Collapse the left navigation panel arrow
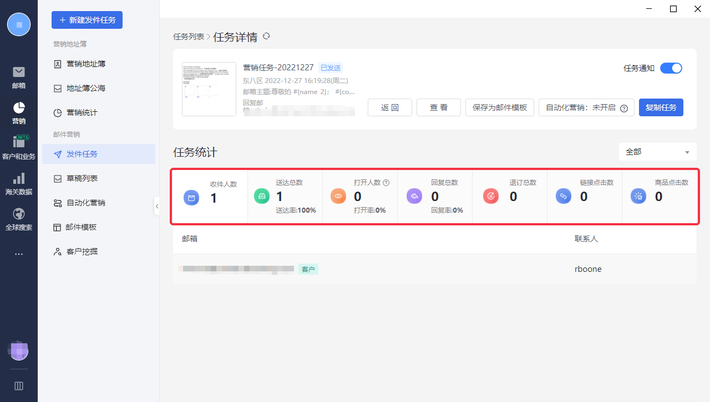Viewport: 710px width, 402px height. click(157, 206)
